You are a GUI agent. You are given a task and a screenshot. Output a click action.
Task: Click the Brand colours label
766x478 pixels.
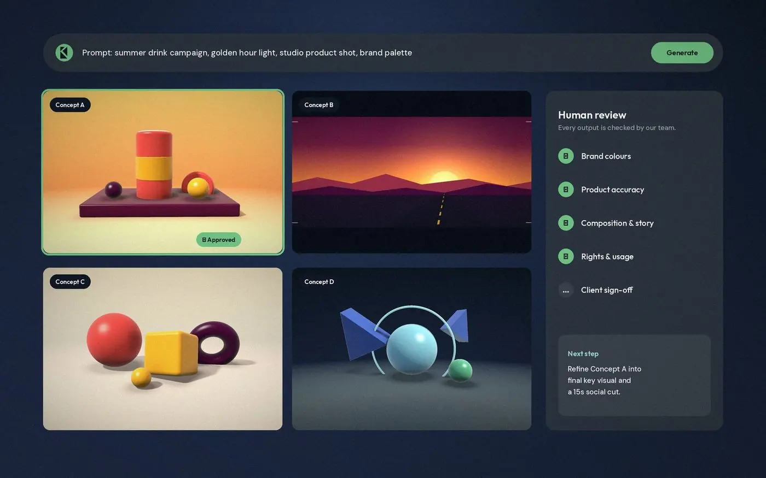[606, 156]
